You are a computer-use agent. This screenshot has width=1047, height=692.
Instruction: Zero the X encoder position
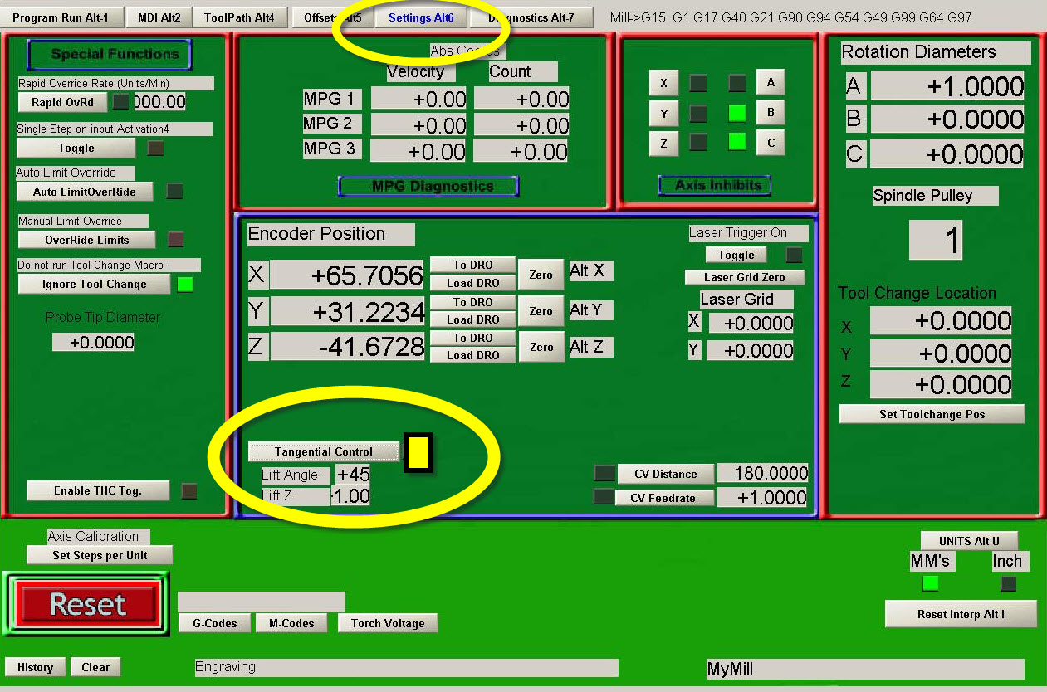pos(541,275)
